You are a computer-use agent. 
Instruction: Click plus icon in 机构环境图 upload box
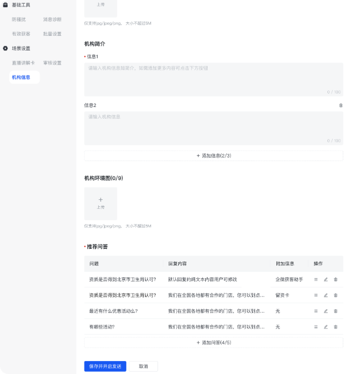pos(101,199)
